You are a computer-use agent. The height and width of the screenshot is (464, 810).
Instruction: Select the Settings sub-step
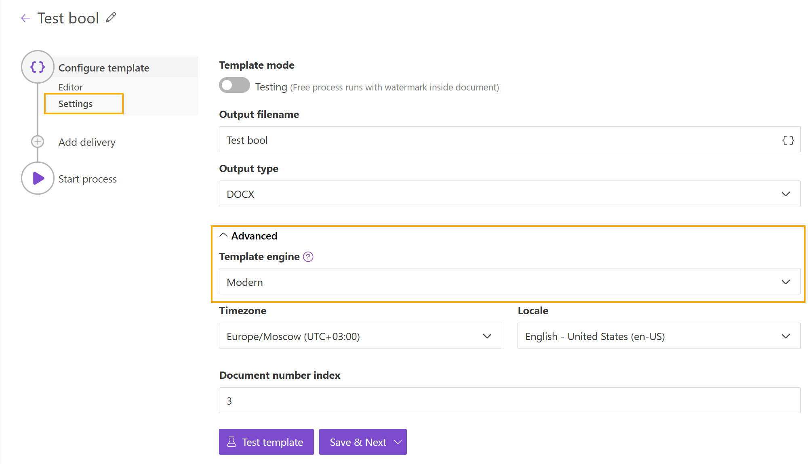76,104
